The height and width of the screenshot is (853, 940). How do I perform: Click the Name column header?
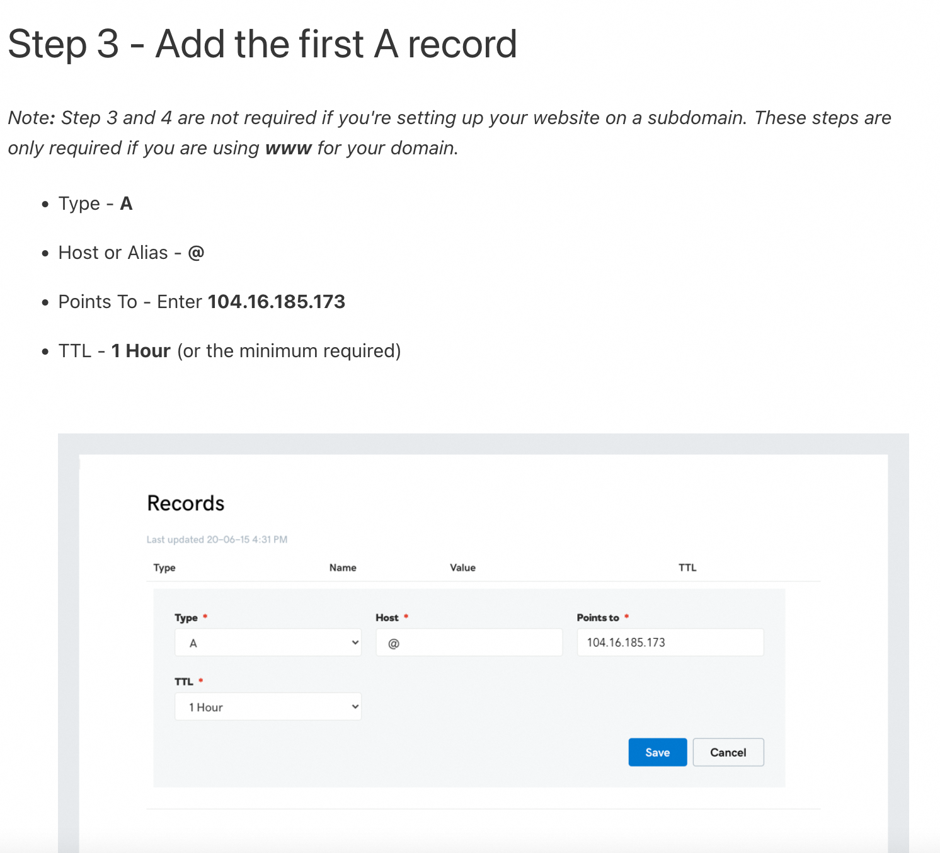coord(343,568)
